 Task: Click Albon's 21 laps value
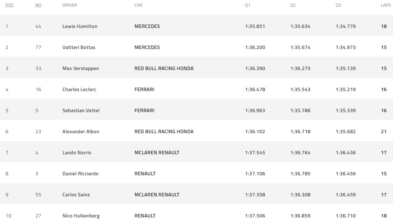coord(384,132)
